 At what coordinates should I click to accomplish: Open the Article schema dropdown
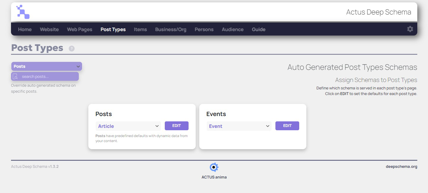[x=128, y=126]
